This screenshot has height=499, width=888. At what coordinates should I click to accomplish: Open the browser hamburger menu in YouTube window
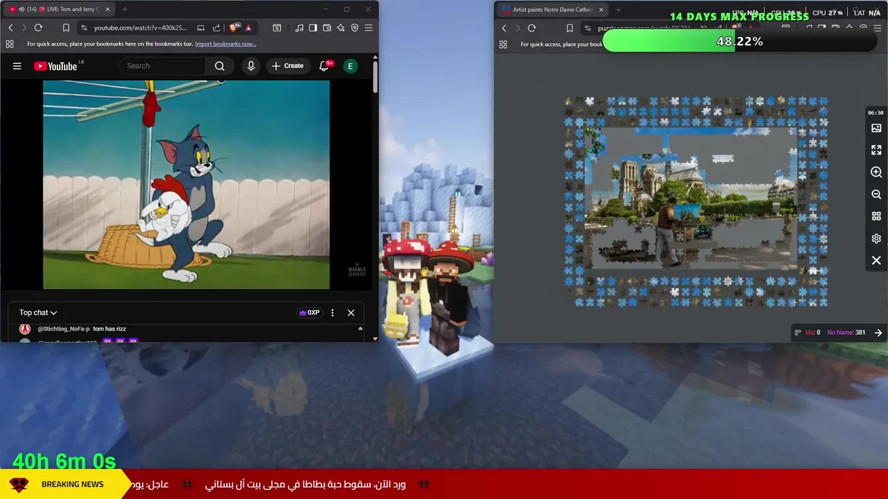pos(368,28)
